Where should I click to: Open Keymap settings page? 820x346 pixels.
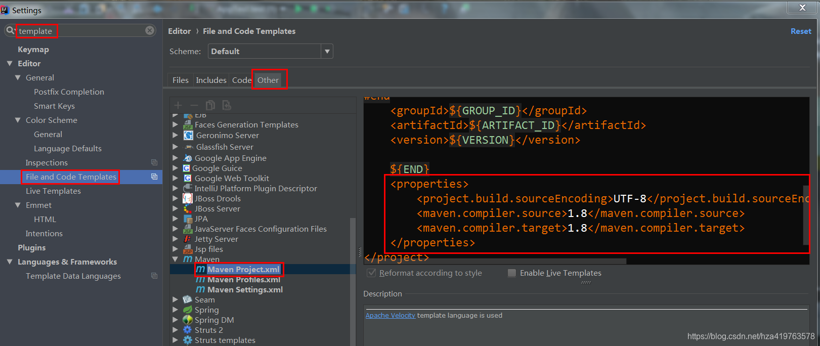(33, 50)
